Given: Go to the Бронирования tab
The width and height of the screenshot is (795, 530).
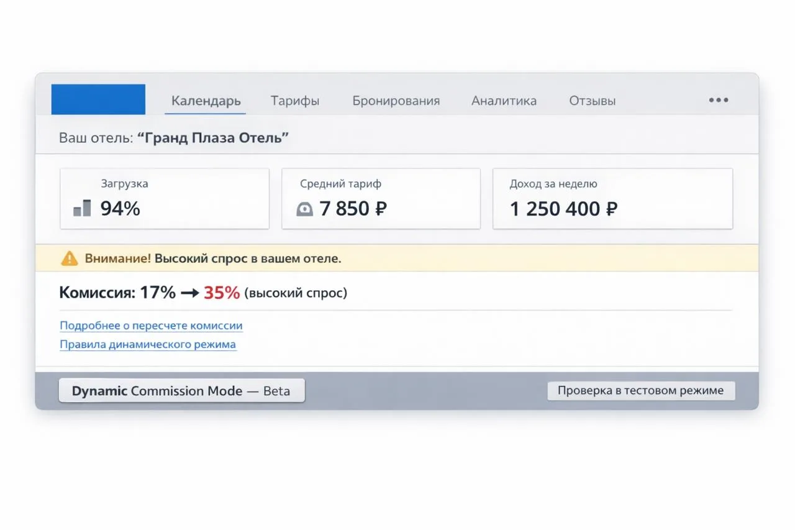Looking at the screenshot, I should [x=396, y=101].
